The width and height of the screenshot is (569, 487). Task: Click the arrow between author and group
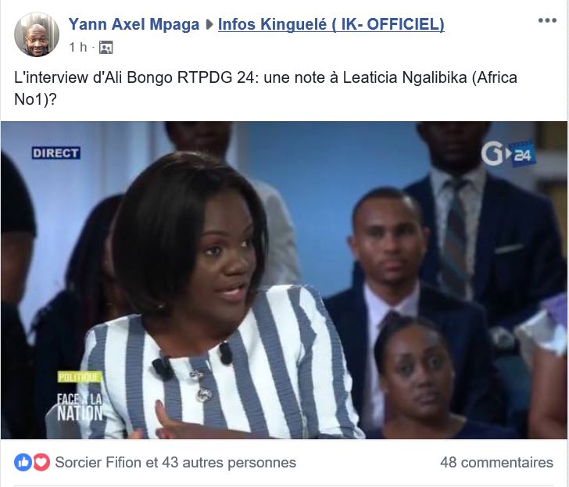209,25
